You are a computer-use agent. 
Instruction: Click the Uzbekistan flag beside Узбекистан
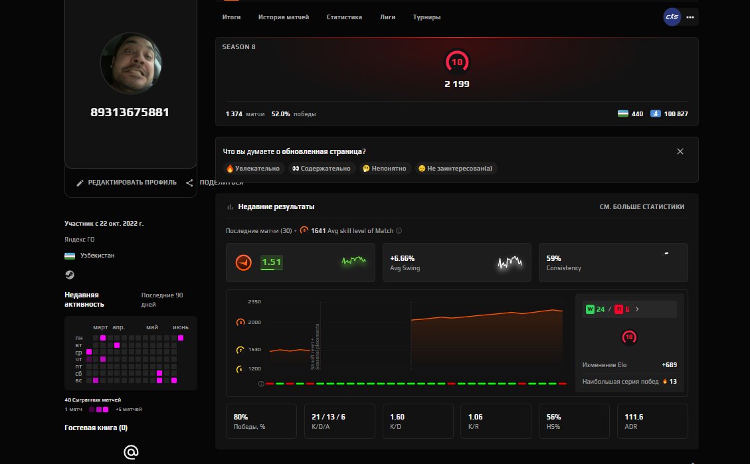point(70,256)
